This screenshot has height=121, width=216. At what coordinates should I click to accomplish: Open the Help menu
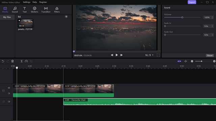coord(34,2)
